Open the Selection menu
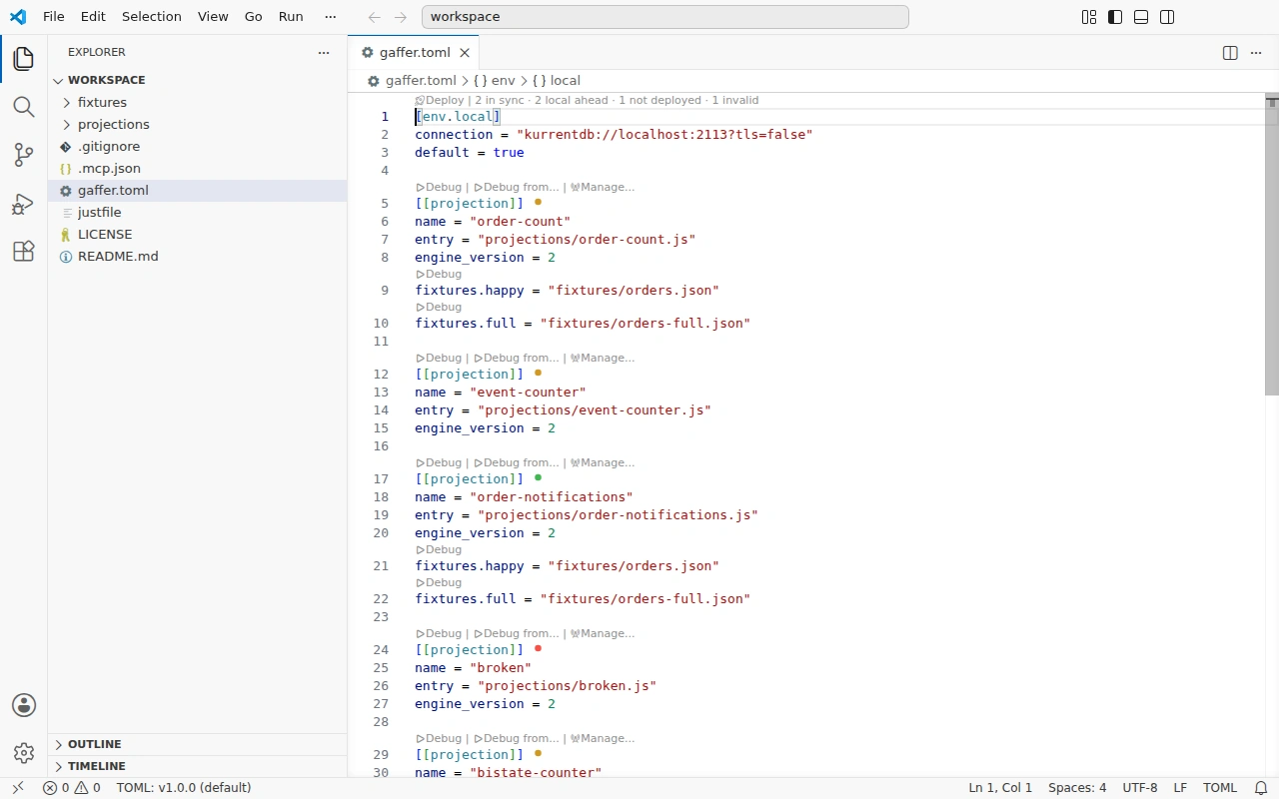 point(152,17)
